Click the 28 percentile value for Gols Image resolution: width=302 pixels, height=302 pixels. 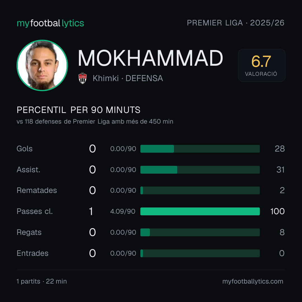click(x=280, y=149)
